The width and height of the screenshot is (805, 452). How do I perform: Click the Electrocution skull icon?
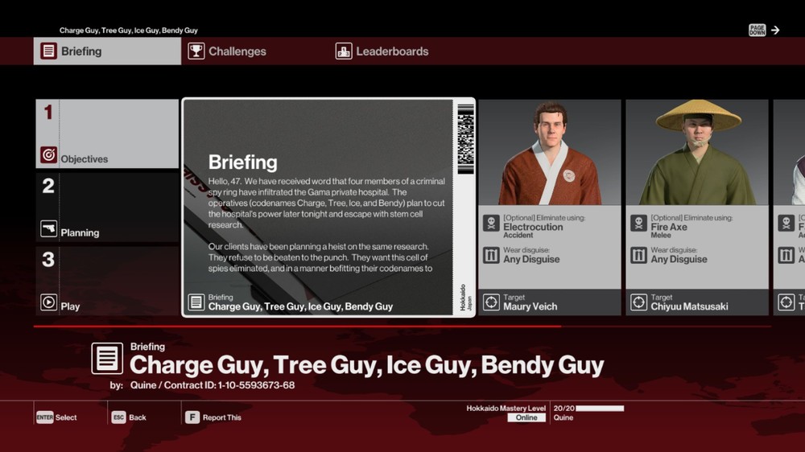coord(491,224)
